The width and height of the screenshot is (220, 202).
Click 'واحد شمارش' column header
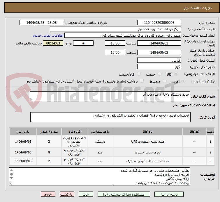click(100, 132)
